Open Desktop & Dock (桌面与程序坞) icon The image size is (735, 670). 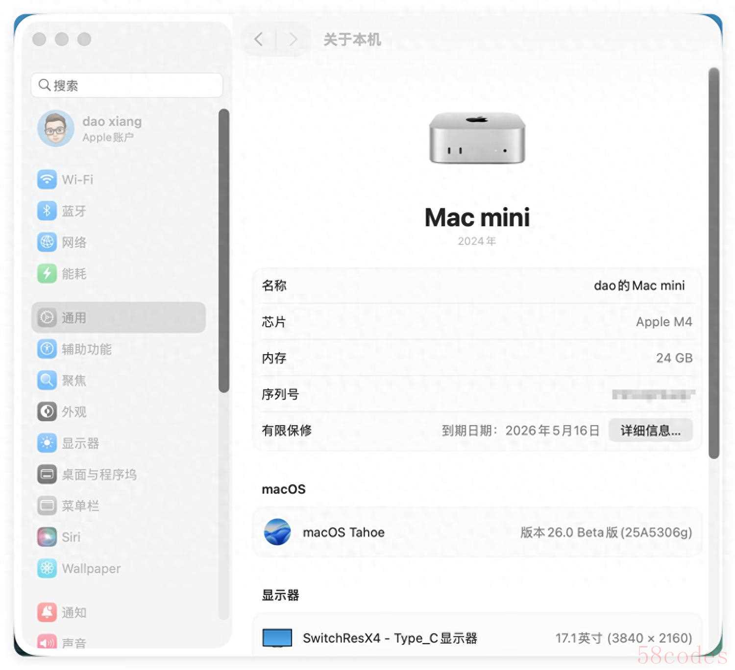coord(47,474)
